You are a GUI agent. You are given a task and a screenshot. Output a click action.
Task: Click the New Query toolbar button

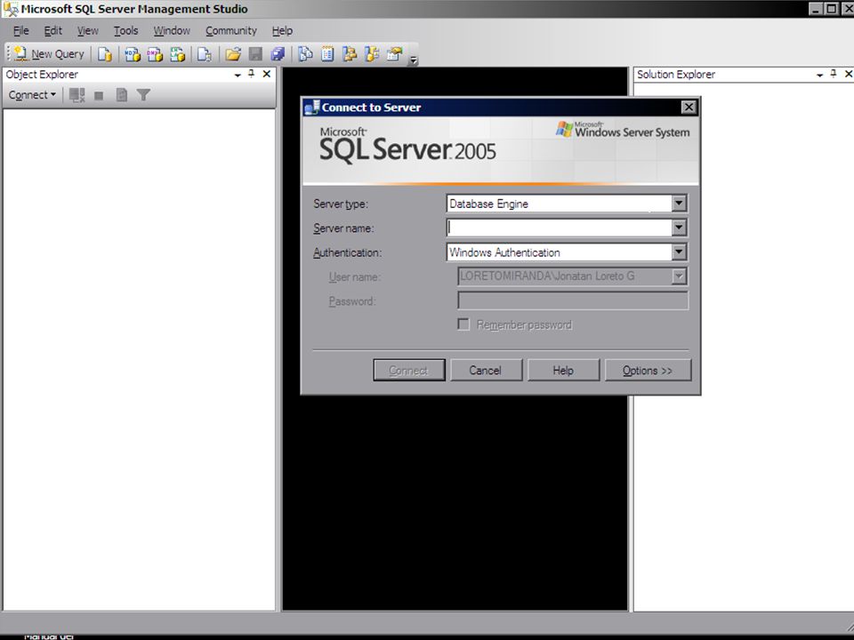pyautogui.click(x=50, y=54)
